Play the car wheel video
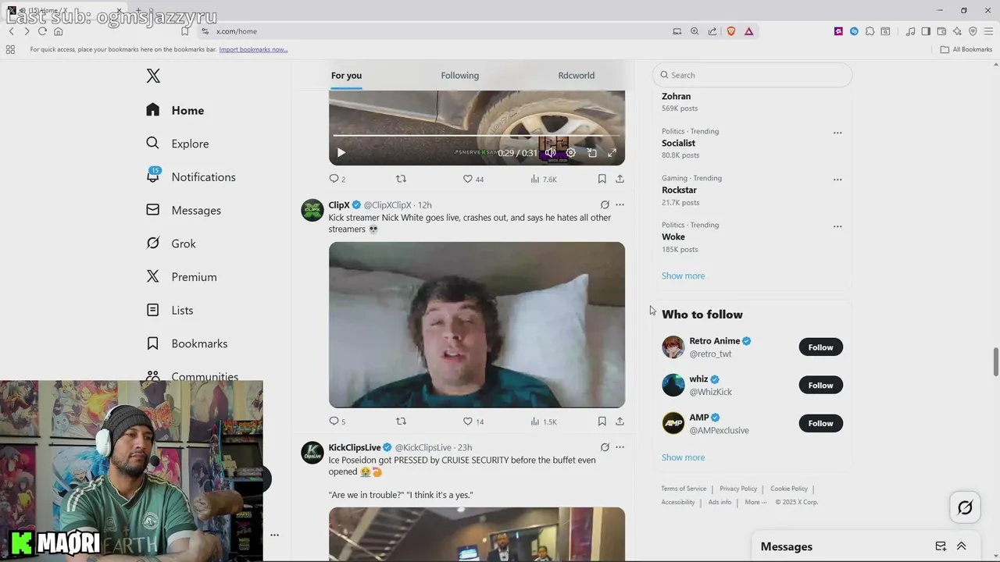The width and height of the screenshot is (1000, 562). [x=341, y=153]
